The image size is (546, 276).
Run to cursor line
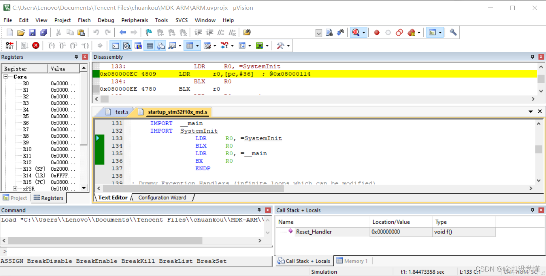pyautogui.click(x=86, y=45)
